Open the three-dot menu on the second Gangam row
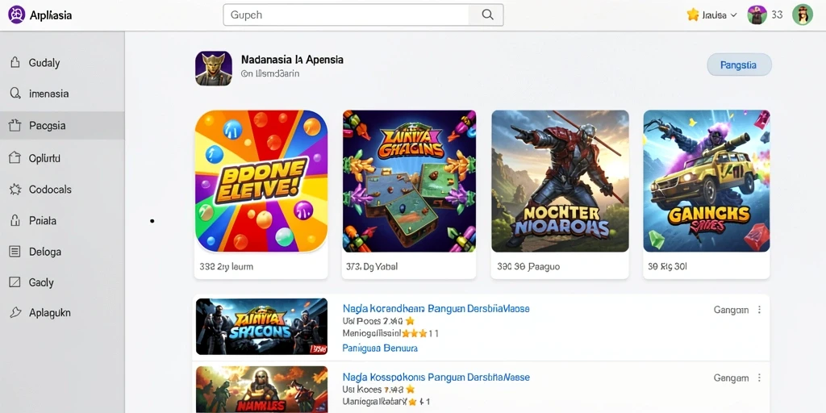Screen dimensions: 826x413 [759, 378]
